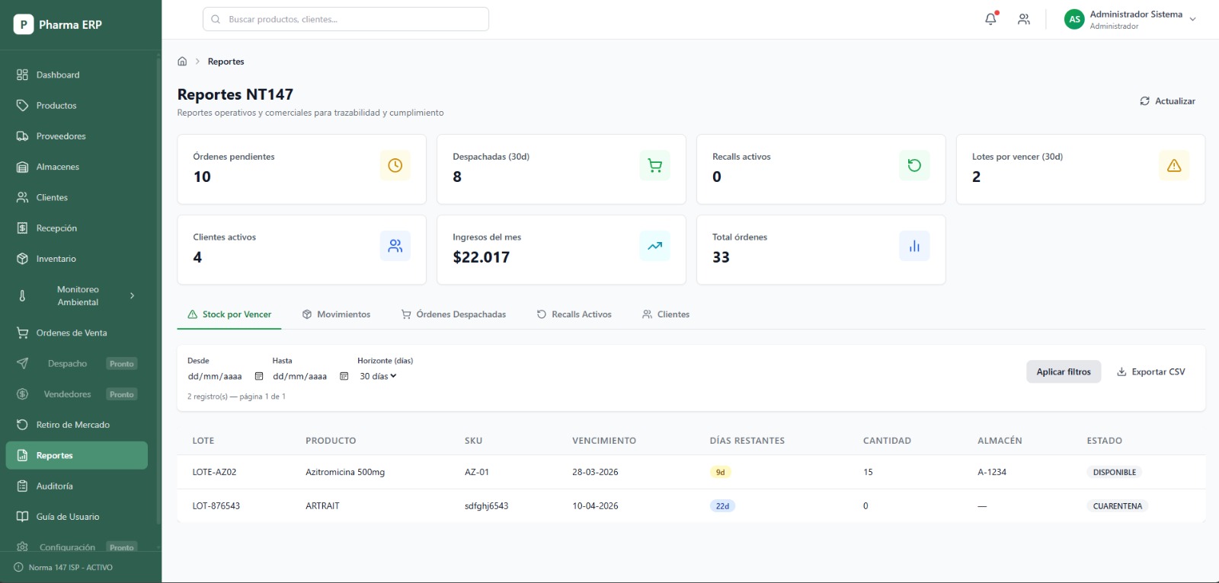
Task: Open the Órdenes Despachadas tab
Action: tap(453, 314)
